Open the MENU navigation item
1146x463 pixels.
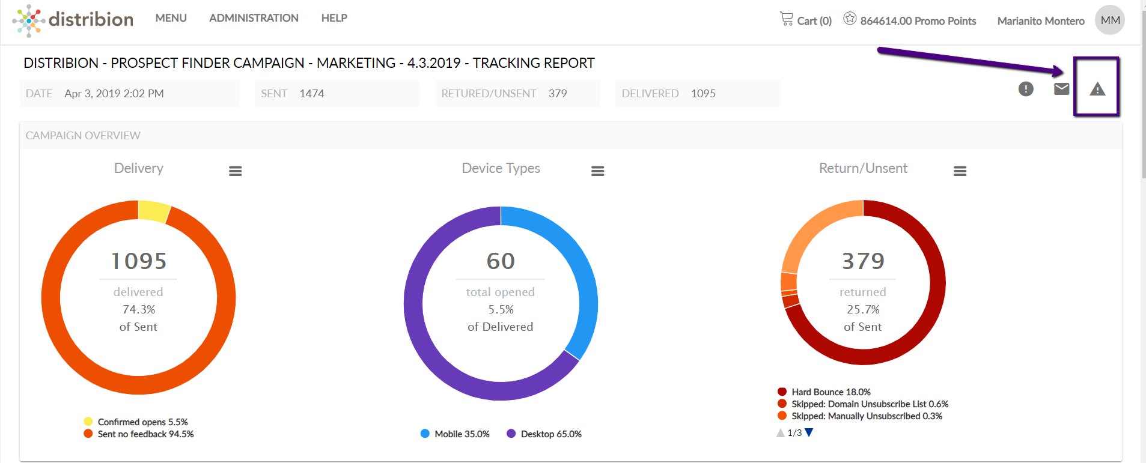click(171, 18)
